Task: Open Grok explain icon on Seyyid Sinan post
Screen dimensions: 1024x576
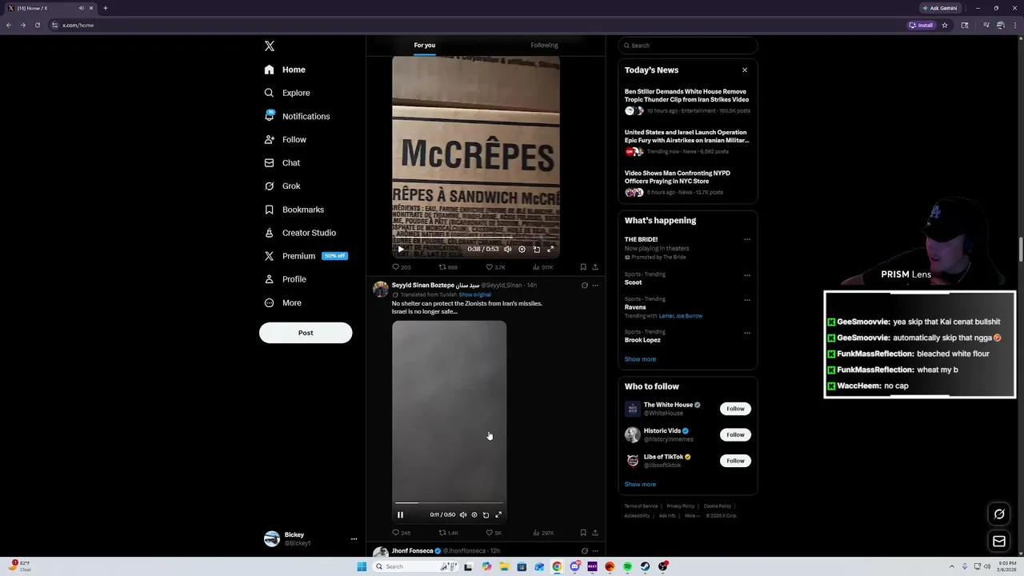Action: (x=584, y=286)
